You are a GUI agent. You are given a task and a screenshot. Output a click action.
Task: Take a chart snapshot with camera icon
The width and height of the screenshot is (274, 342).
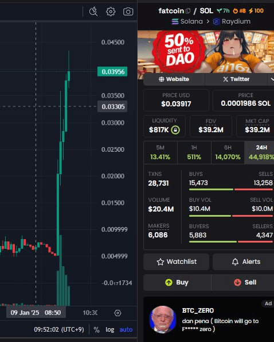pos(128,11)
